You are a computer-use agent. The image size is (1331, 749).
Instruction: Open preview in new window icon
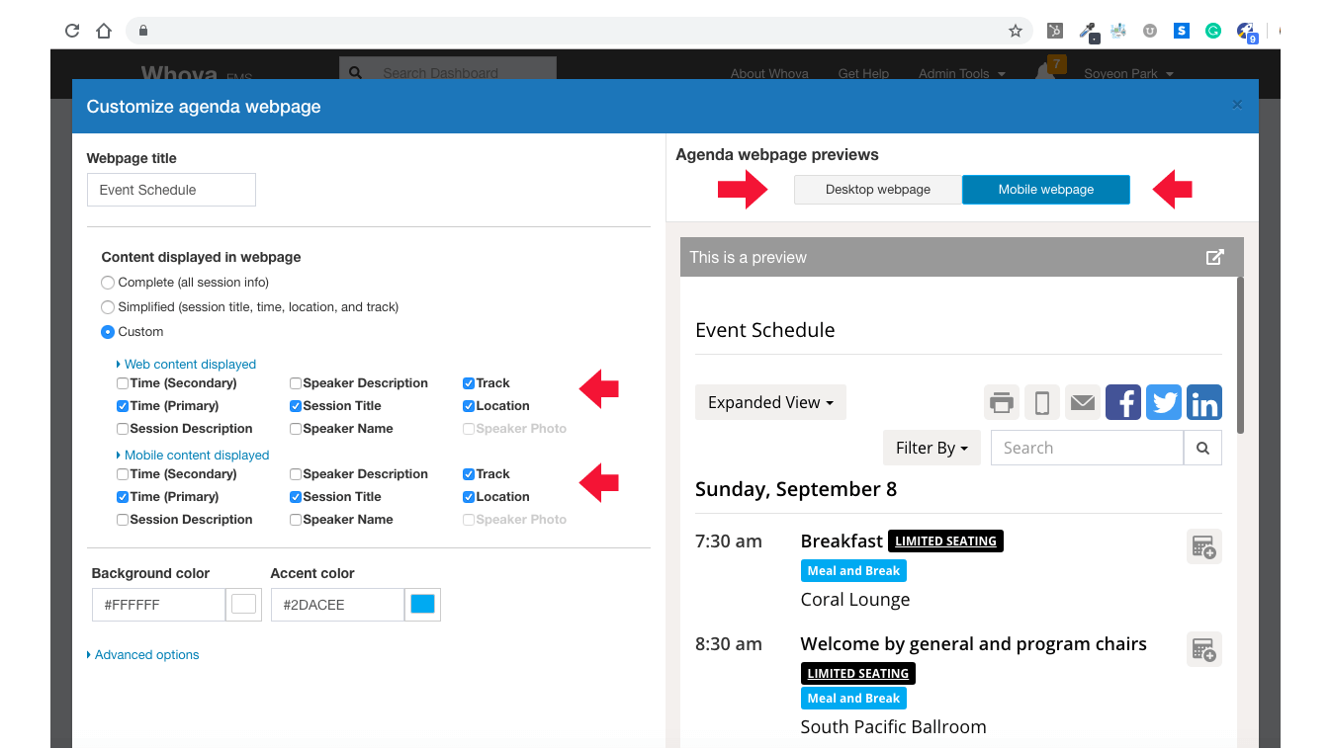pyautogui.click(x=1214, y=257)
